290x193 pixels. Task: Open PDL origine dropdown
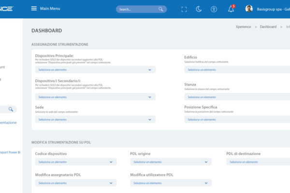tap(171, 162)
